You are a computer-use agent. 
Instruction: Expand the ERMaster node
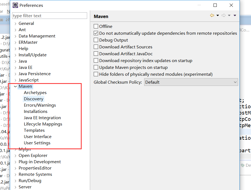(x=15, y=42)
